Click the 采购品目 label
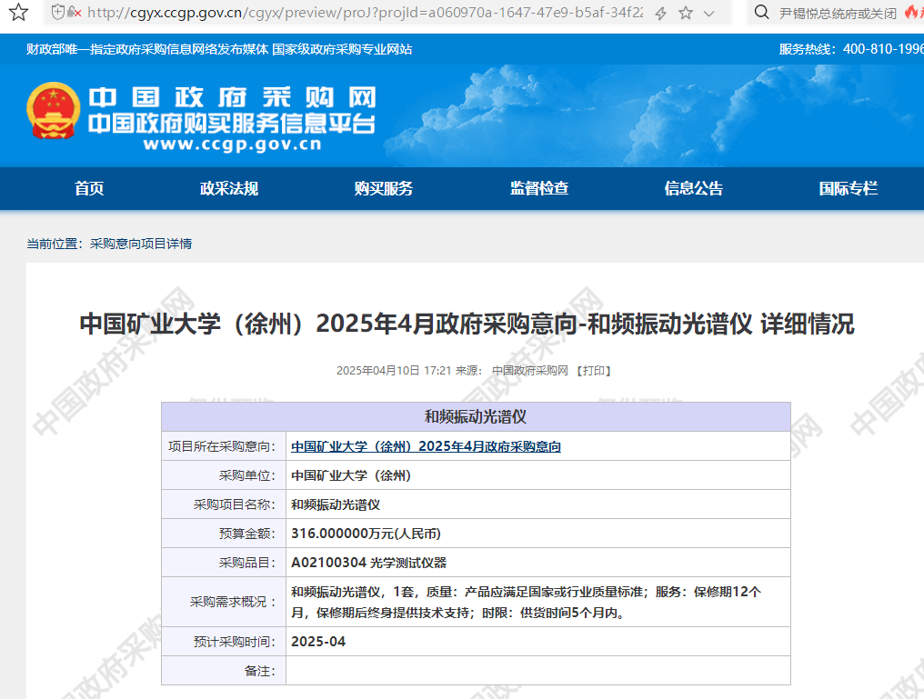 coord(247,563)
